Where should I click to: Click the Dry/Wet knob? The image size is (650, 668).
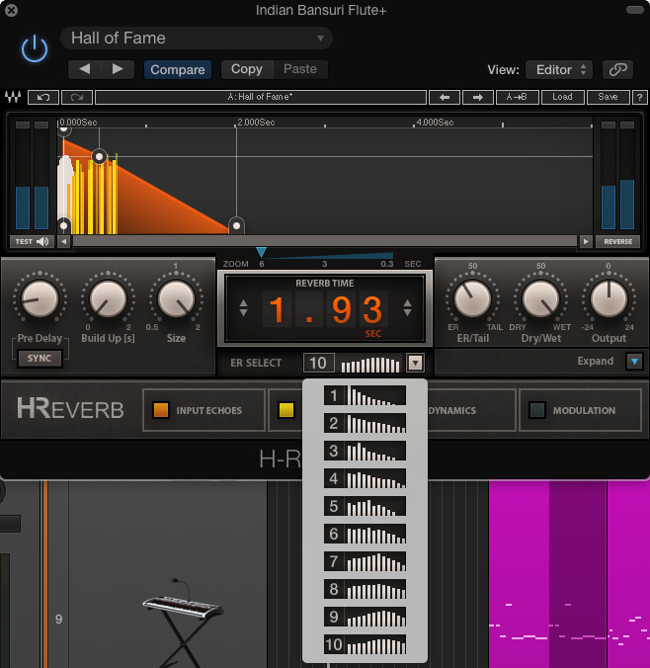(x=540, y=298)
